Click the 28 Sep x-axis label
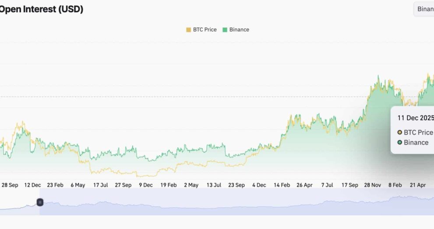Screen dimensions: 434x229 click(x=10, y=185)
